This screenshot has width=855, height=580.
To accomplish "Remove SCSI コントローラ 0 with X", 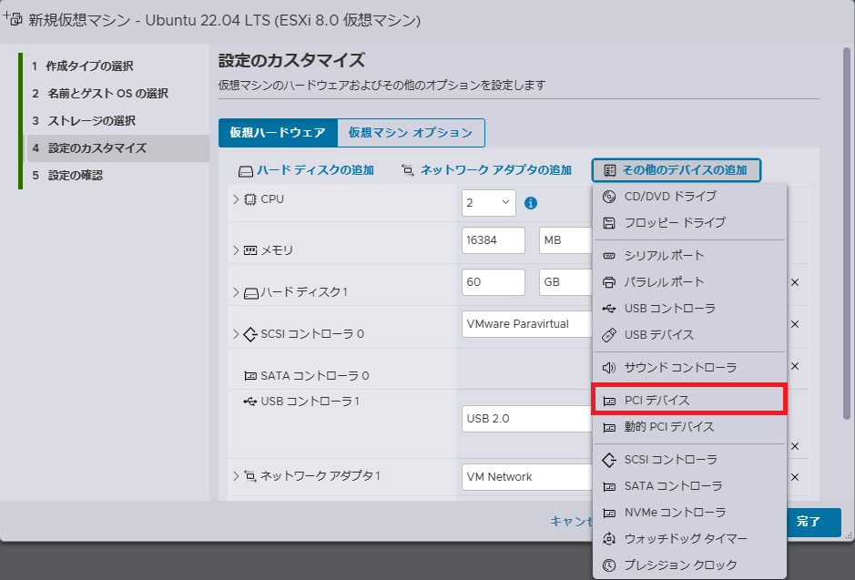I will [795, 324].
